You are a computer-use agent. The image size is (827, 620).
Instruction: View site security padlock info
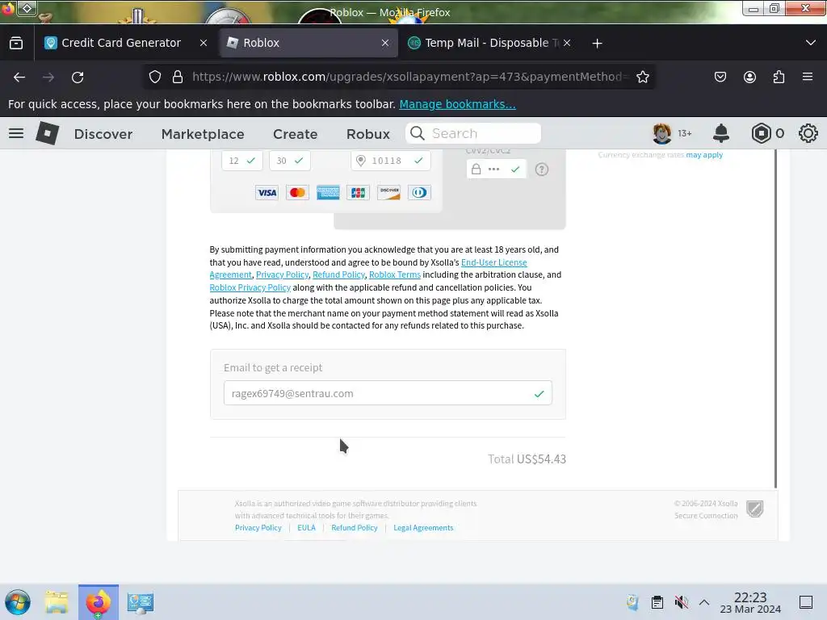pyautogui.click(x=178, y=77)
